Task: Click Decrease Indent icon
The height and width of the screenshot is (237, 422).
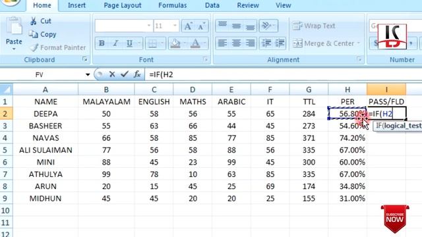Action: pyautogui.click(x=266, y=43)
